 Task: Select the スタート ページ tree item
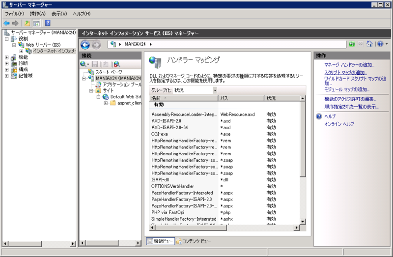(x=109, y=72)
